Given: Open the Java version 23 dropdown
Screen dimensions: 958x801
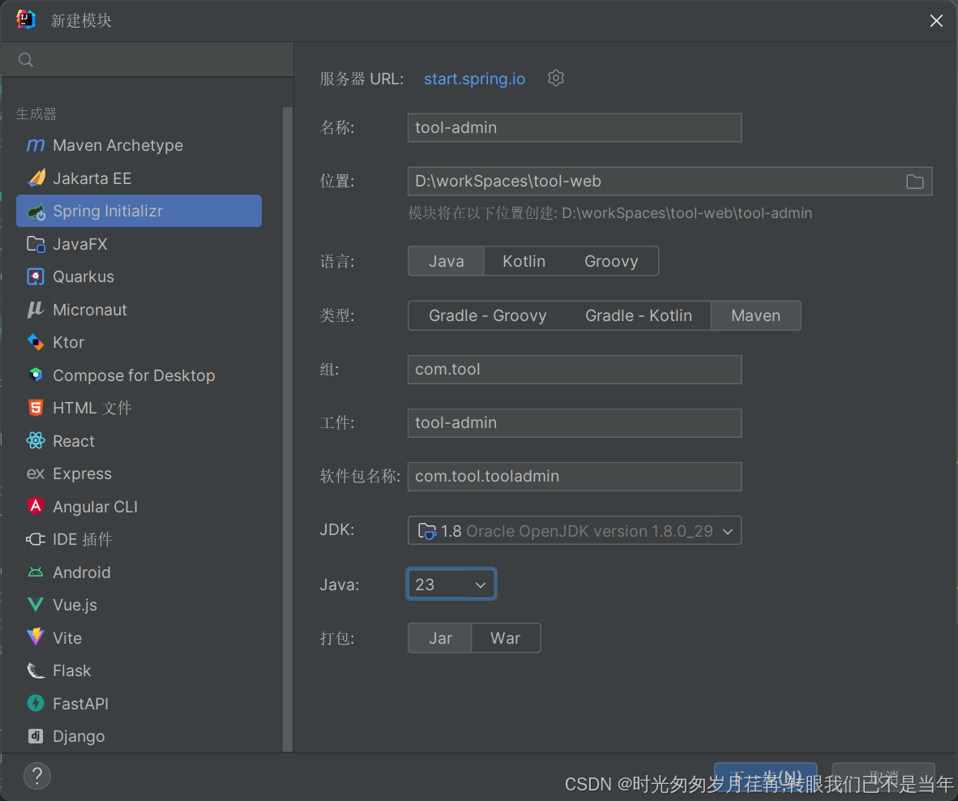Looking at the screenshot, I should click(x=451, y=584).
